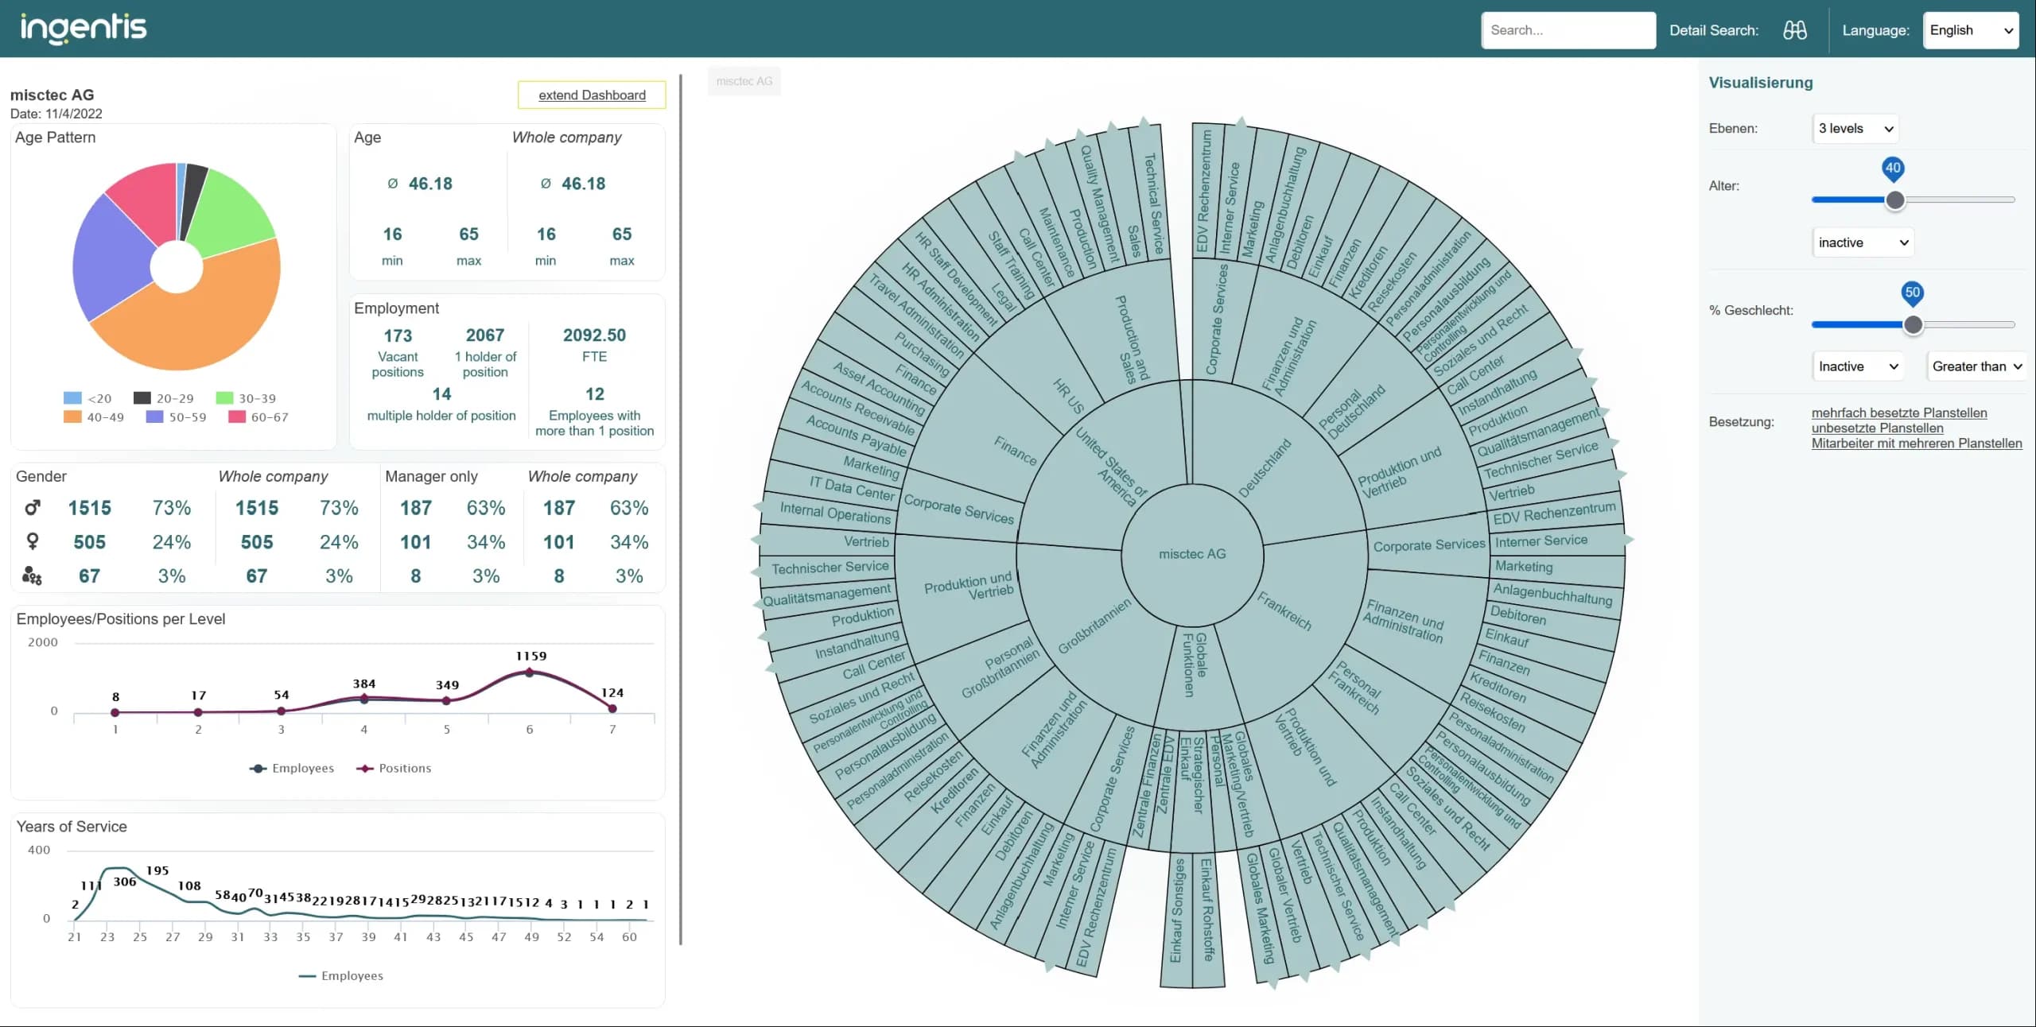This screenshot has width=2036, height=1027.
Task: Click the 50-59 age legend swatch
Action: point(154,417)
